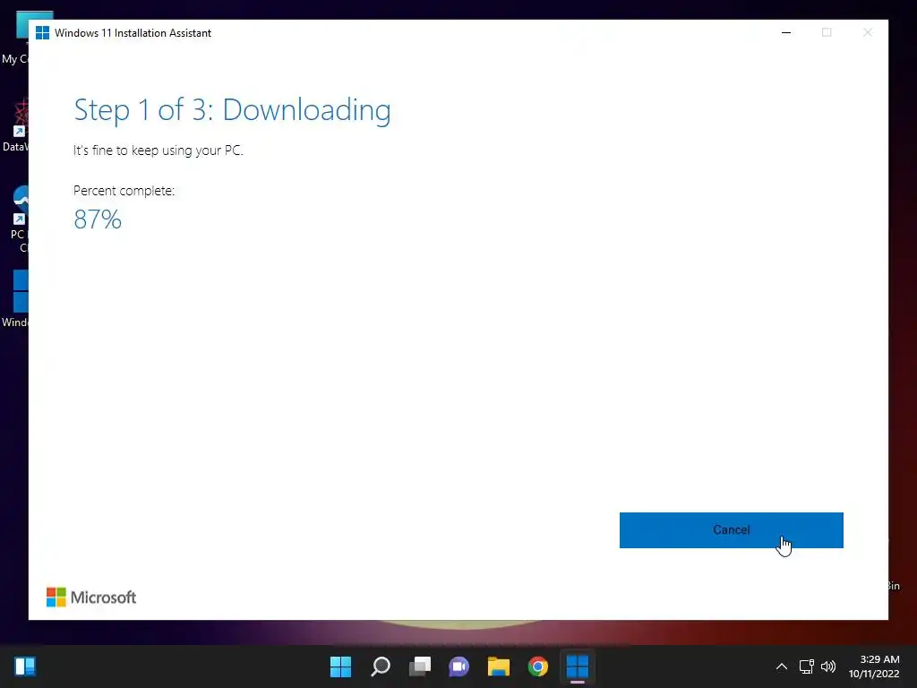This screenshot has height=688, width=917.
Task: Minimize the Installation Assistant window
Action: point(786,33)
